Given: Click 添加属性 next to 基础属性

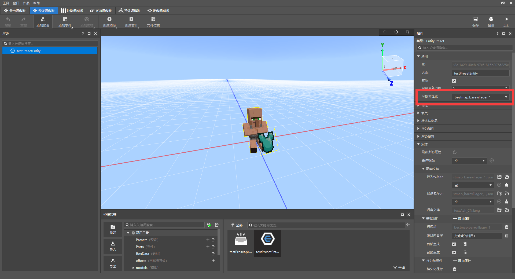Looking at the screenshot, I should click(x=462, y=219).
